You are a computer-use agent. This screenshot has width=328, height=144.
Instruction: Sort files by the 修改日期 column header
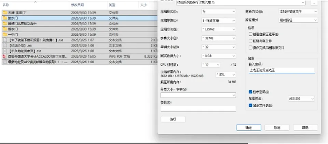(x=78, y=5)
